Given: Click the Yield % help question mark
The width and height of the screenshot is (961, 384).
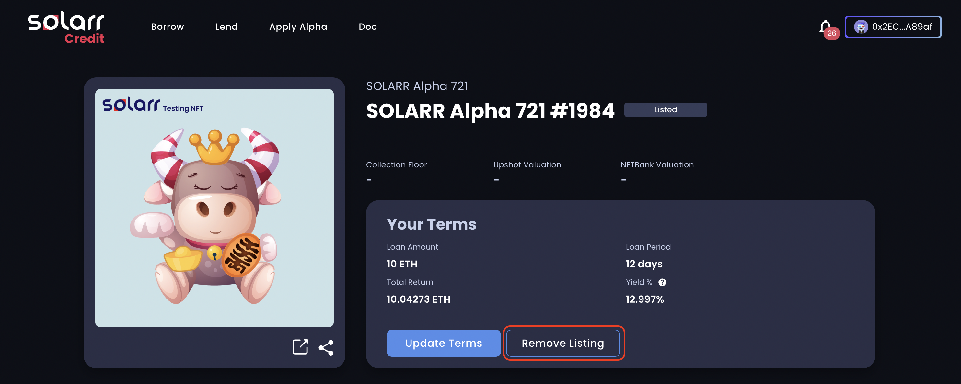Looking at the screenshot, I should pos(662,282).
